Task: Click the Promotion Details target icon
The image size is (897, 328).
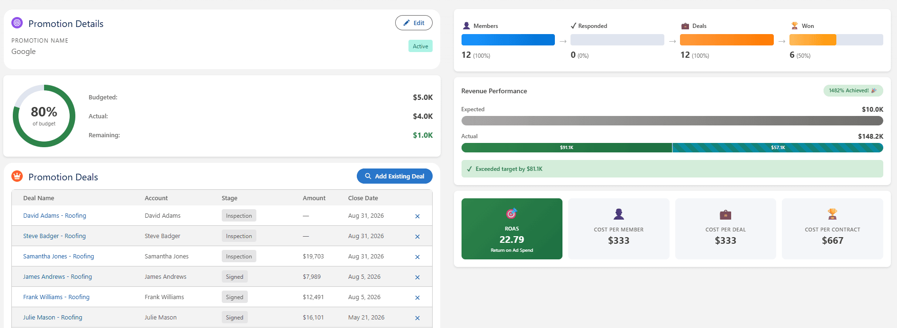Action: (x=17, y=23)
